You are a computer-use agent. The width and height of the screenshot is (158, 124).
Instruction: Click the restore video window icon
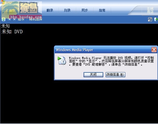coord(150,19)
